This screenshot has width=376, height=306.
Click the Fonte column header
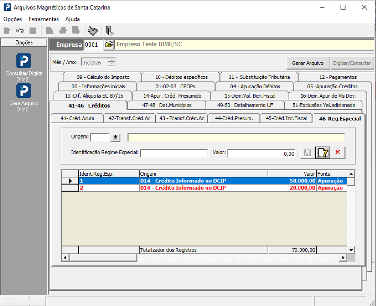tap(332, 174)
